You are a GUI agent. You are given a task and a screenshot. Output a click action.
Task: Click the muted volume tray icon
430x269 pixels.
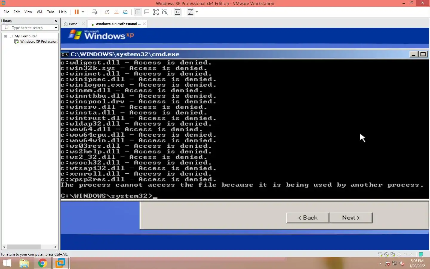pos(402,264)
